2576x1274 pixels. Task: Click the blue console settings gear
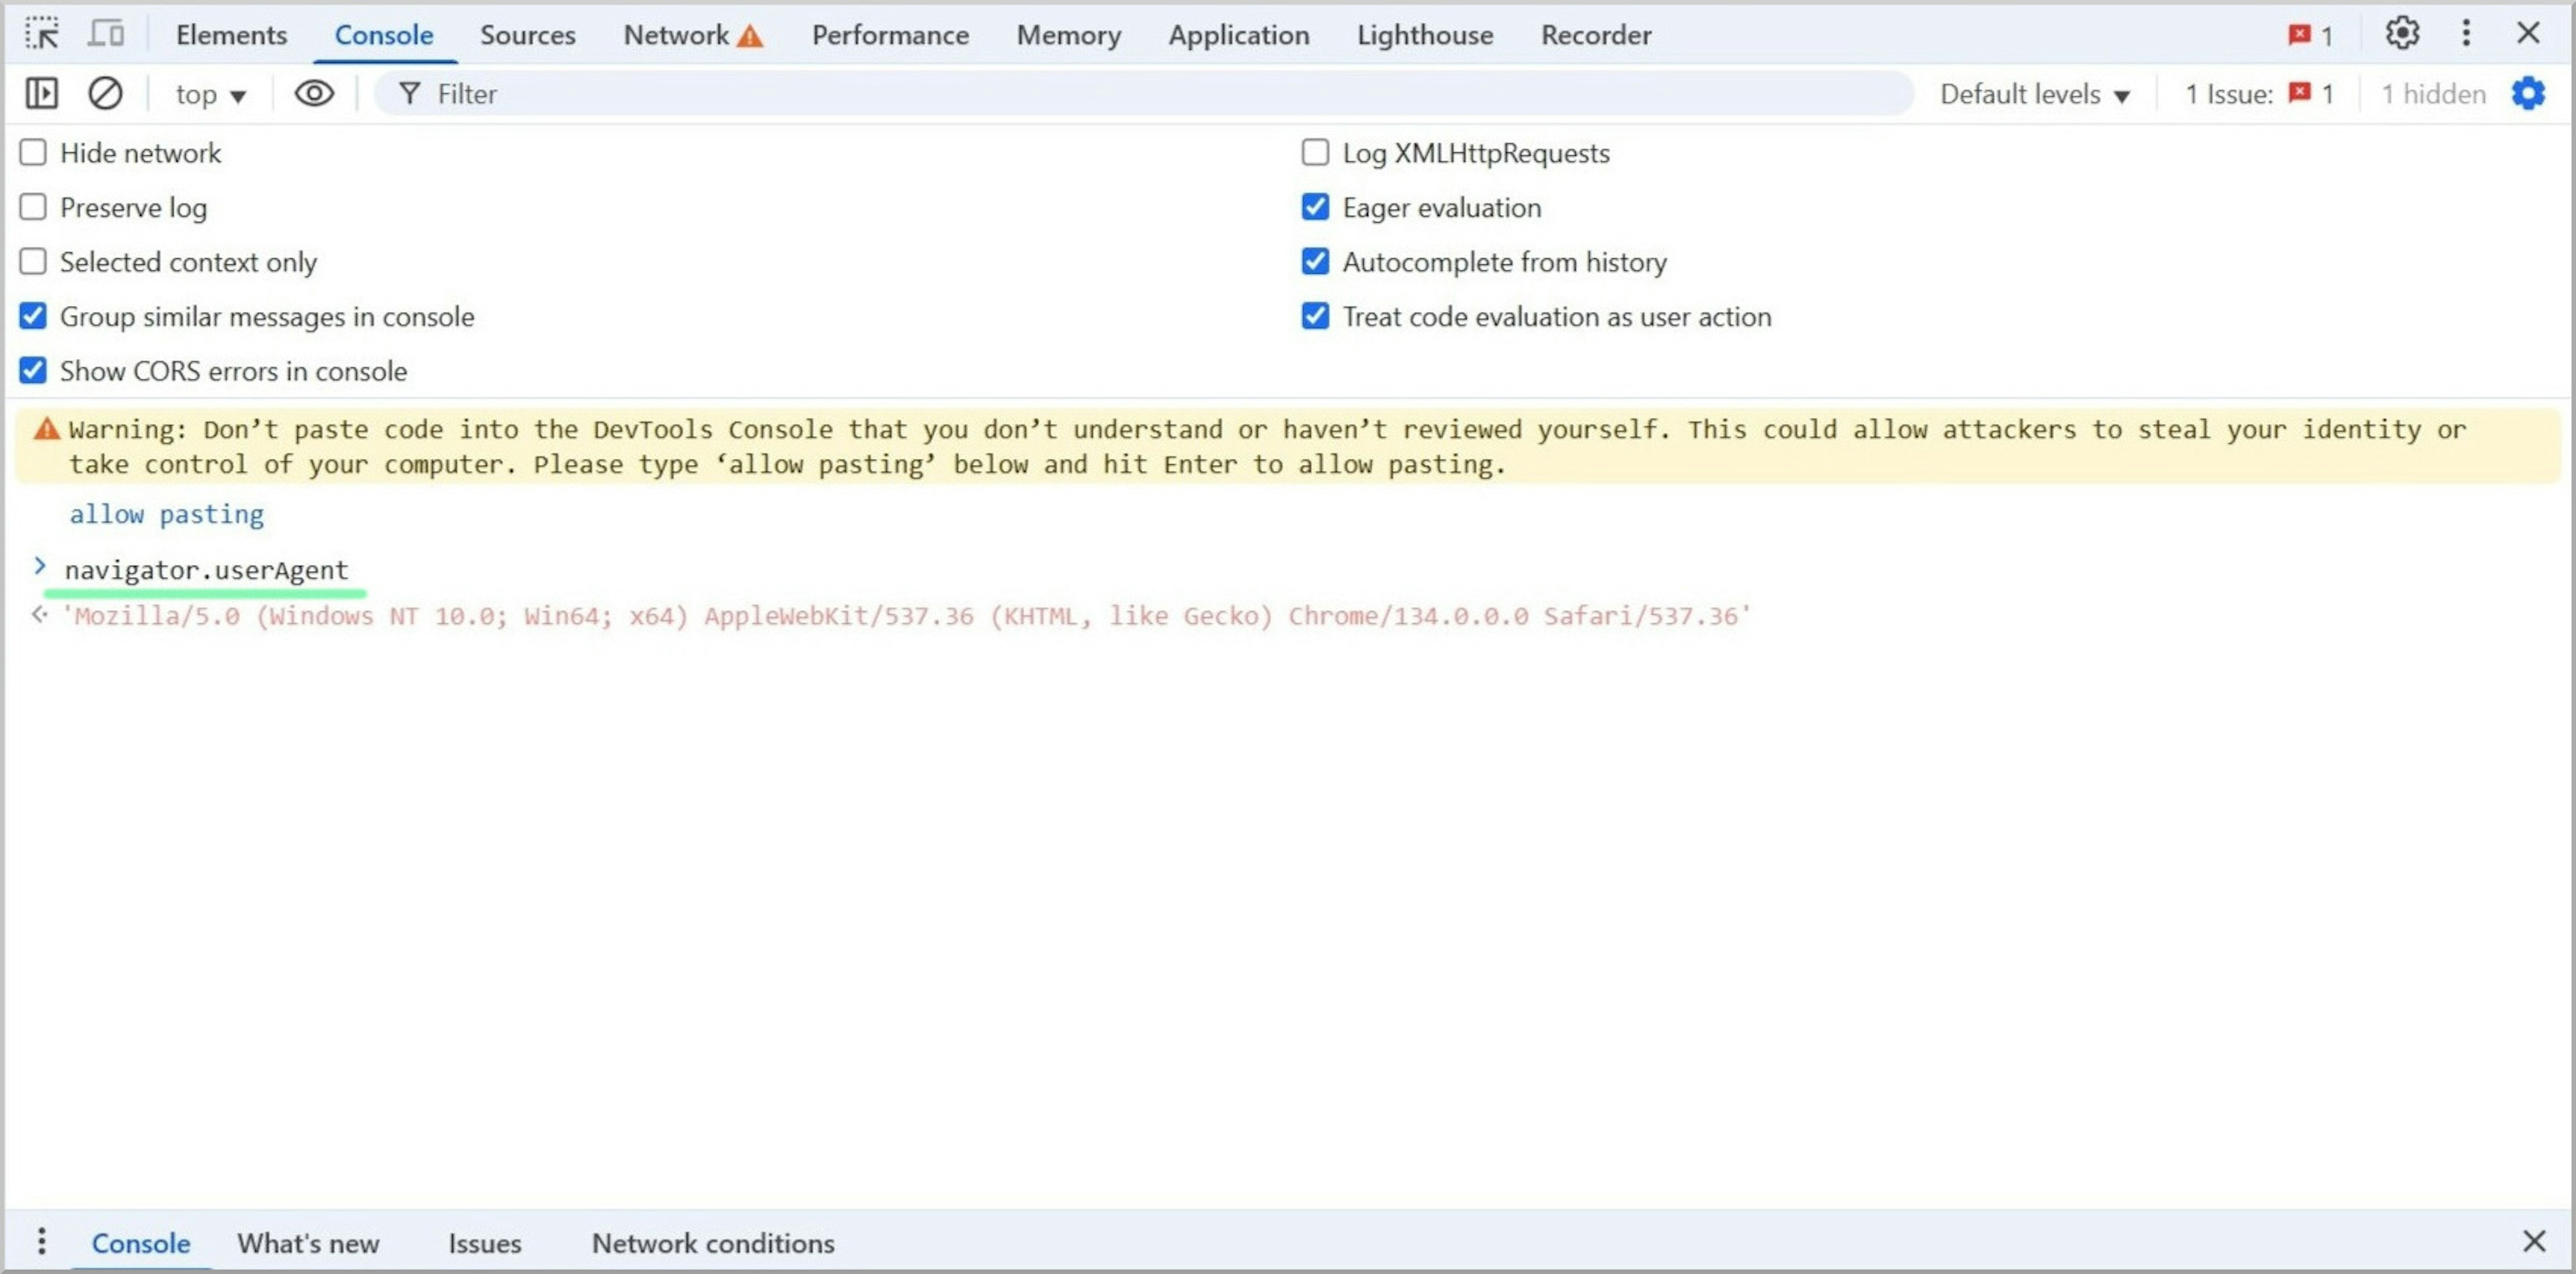point(2528,94)
